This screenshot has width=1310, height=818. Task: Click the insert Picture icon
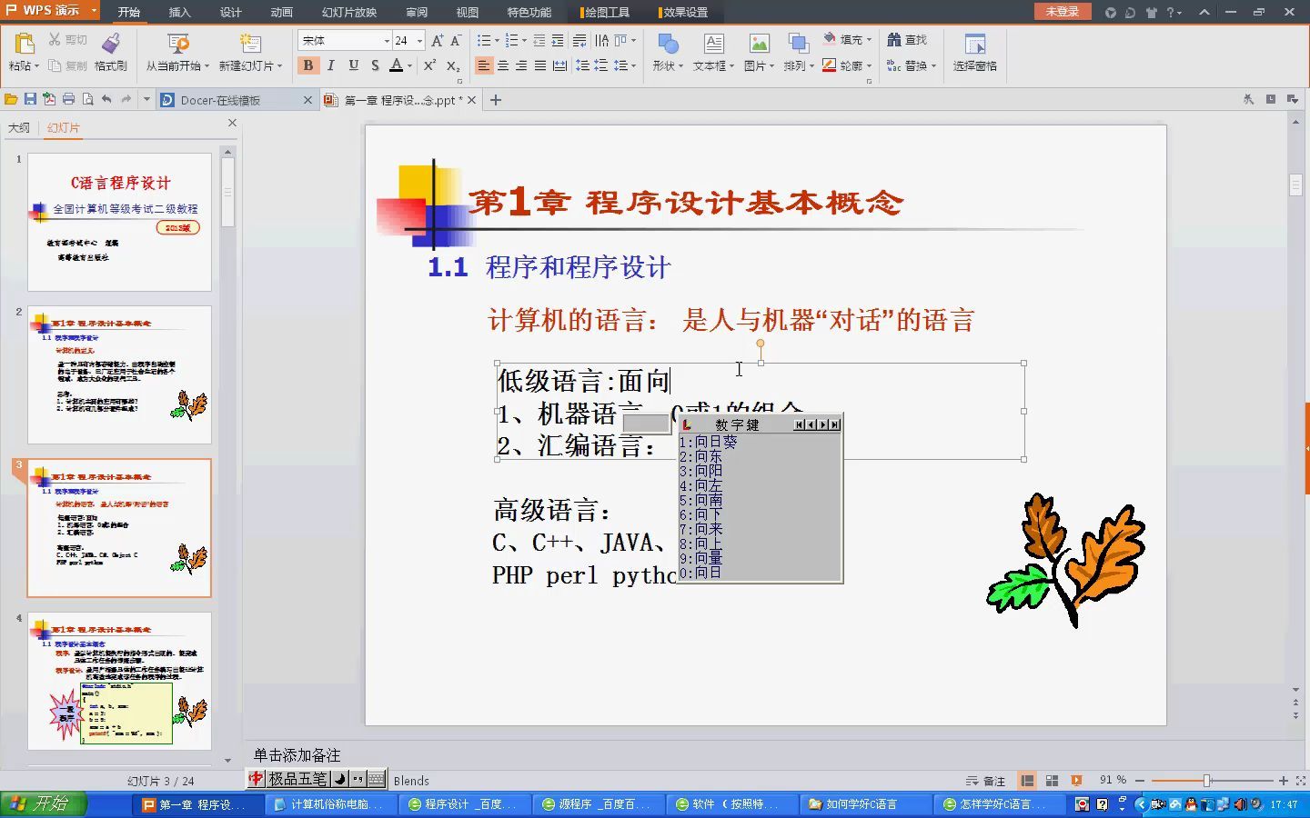(x=759, y=44)
